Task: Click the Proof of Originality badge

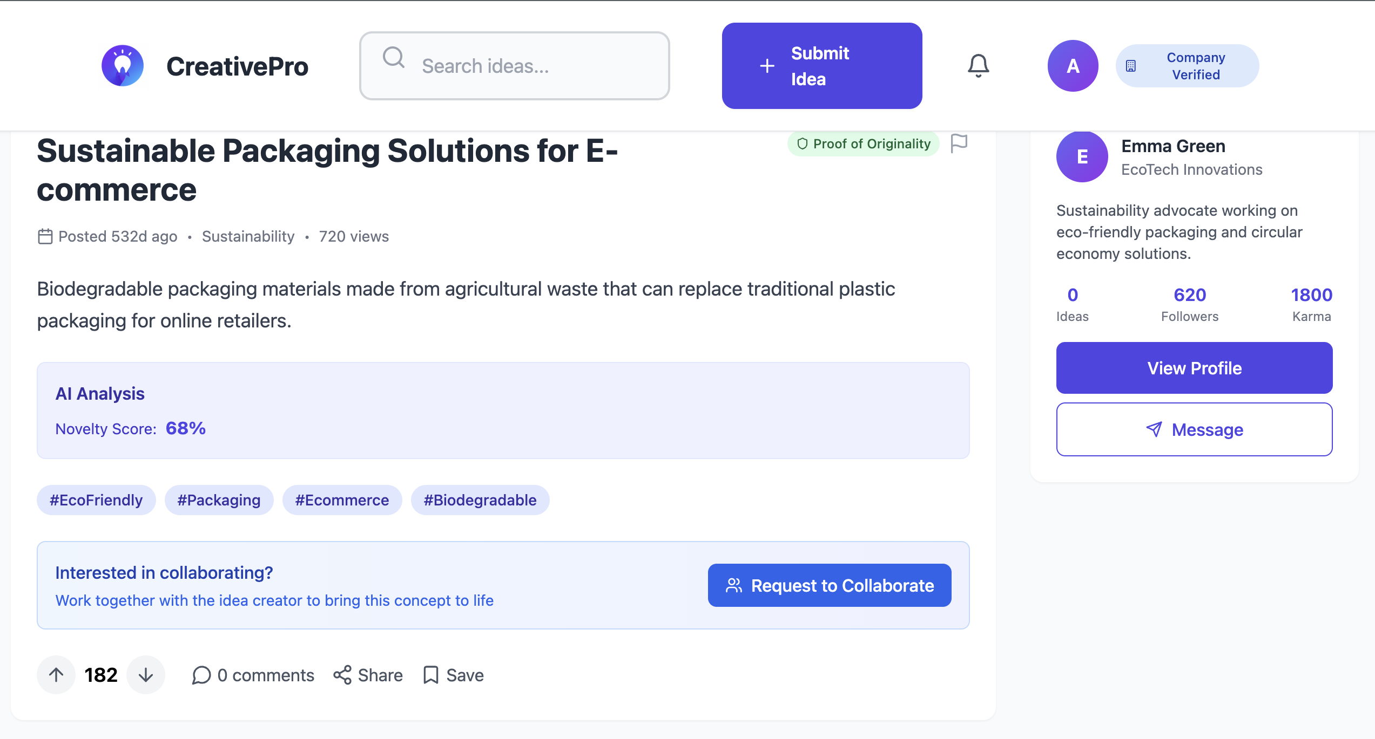Action: pyautogui.click(x=863, y=144)
